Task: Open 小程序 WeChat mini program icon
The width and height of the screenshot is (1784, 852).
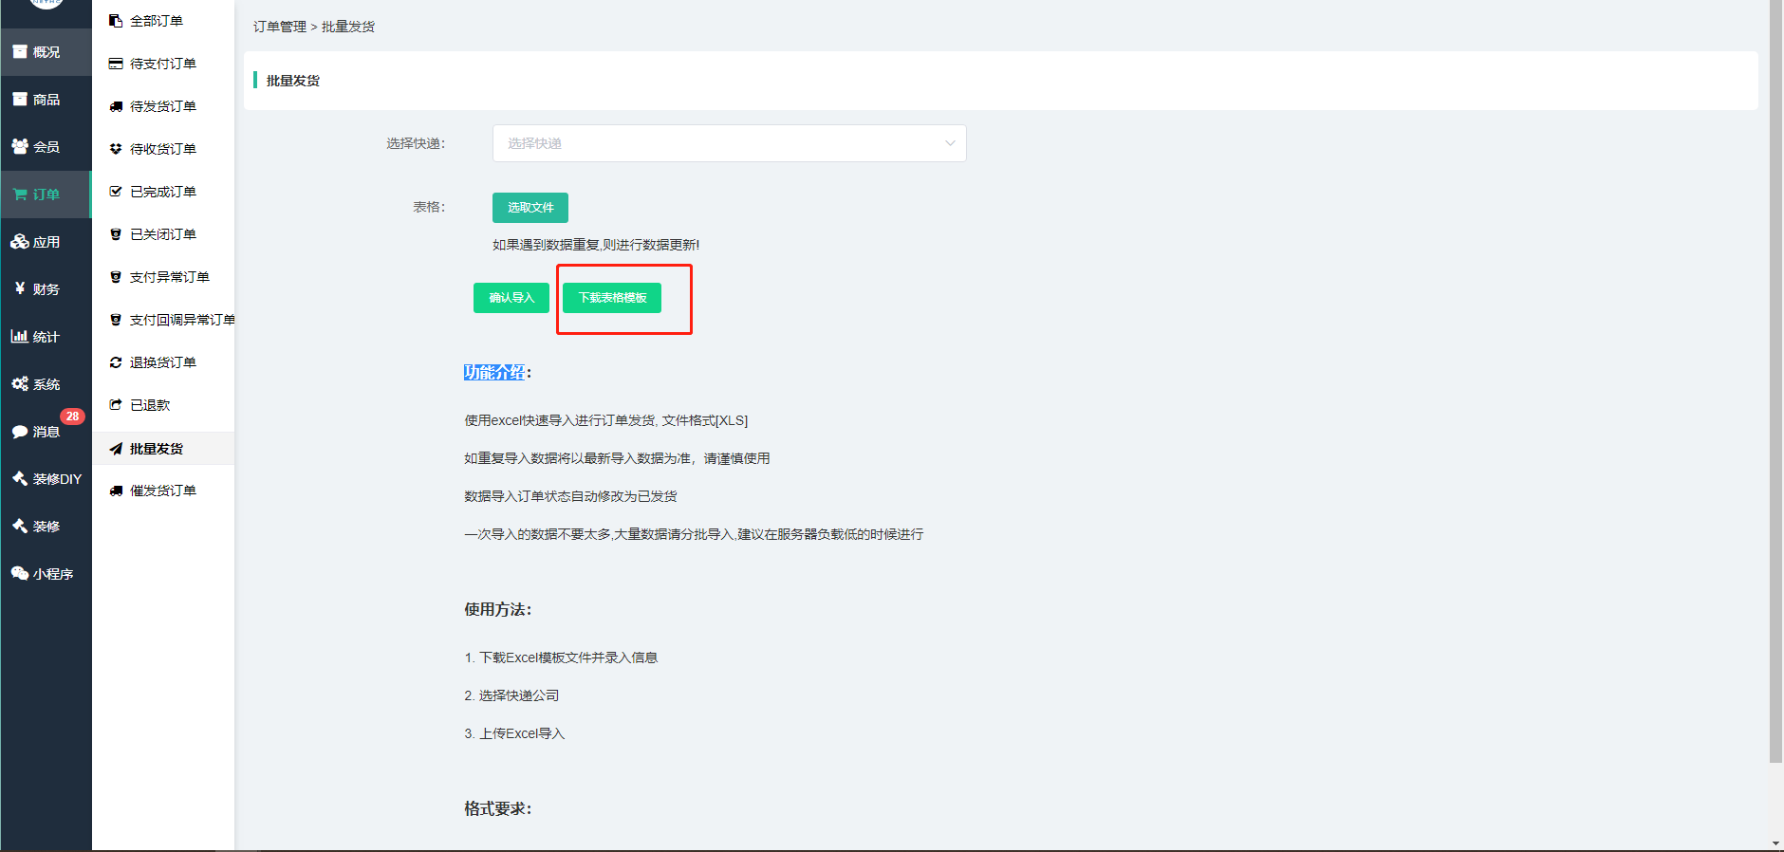Action: click(x=20, y=573)
